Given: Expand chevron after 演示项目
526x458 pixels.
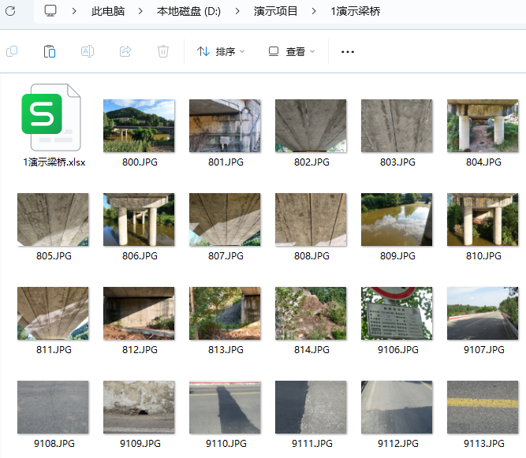Looking at the screenshot, I should pyautogui.click(x=314, y=11).
